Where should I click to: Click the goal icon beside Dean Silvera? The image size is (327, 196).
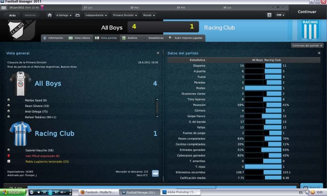[x=9, y=106]
